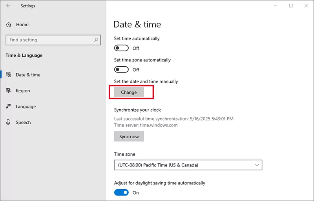Click the Sync now button
The image size is (314, 201).
coord(129,136)
